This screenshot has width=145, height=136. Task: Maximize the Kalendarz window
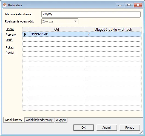tap(129, 5)
